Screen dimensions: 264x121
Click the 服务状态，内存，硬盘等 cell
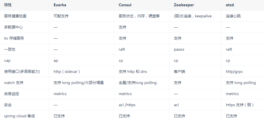click(x=139, y=16)
